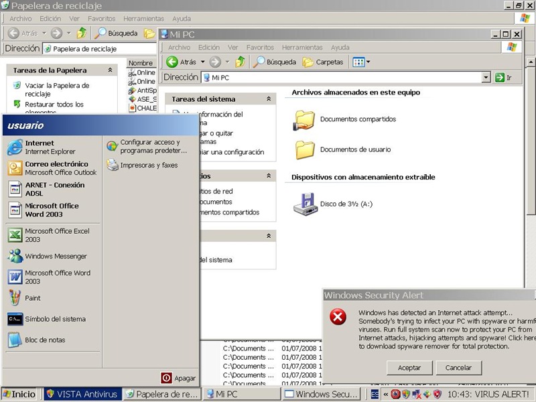Open Archivo menu in Mi PC window

179,48
